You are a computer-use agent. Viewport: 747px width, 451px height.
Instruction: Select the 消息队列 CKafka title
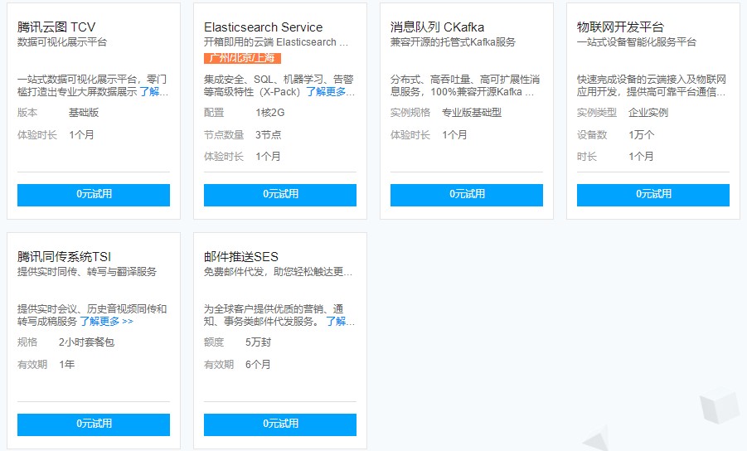pyautogui.click(x=437, y=27)
